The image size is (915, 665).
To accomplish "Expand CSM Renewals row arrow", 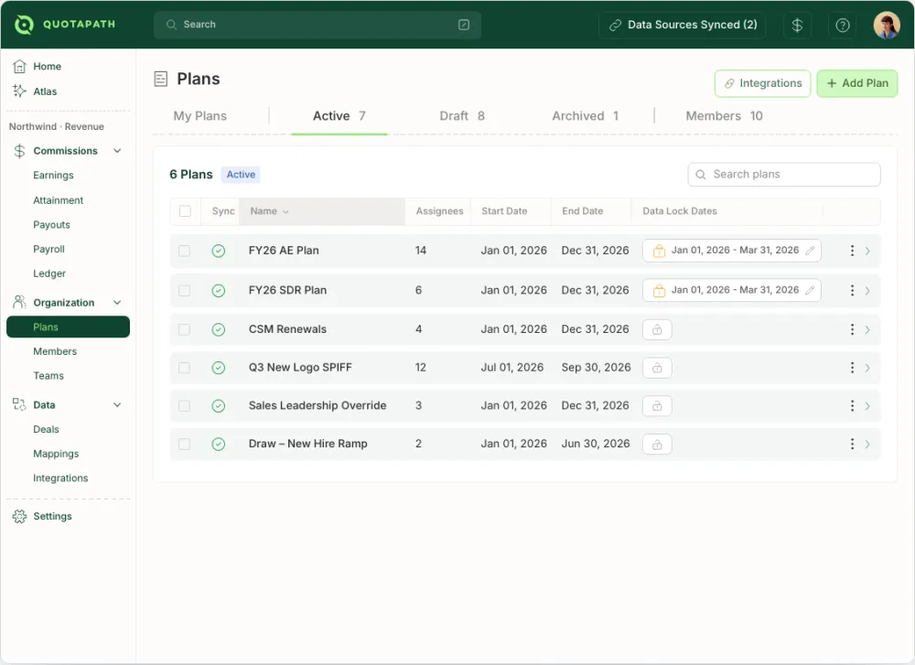I will coord(867,330).
